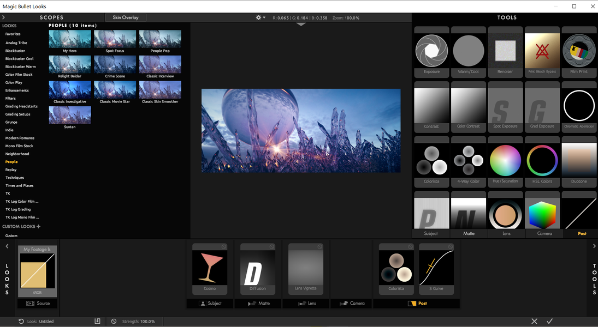Open the Grunge looks category
This screenshot has width=598, height=327.
pyautogui.click(x=11, y=122)
